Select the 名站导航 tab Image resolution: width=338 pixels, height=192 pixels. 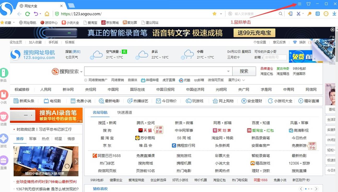[x=100, y=112]
